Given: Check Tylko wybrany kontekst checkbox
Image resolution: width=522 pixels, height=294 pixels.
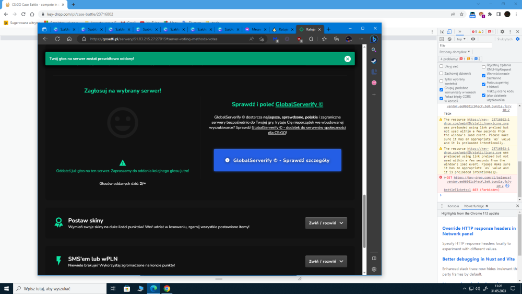Looking at the screenshot, I should point(441,81).
